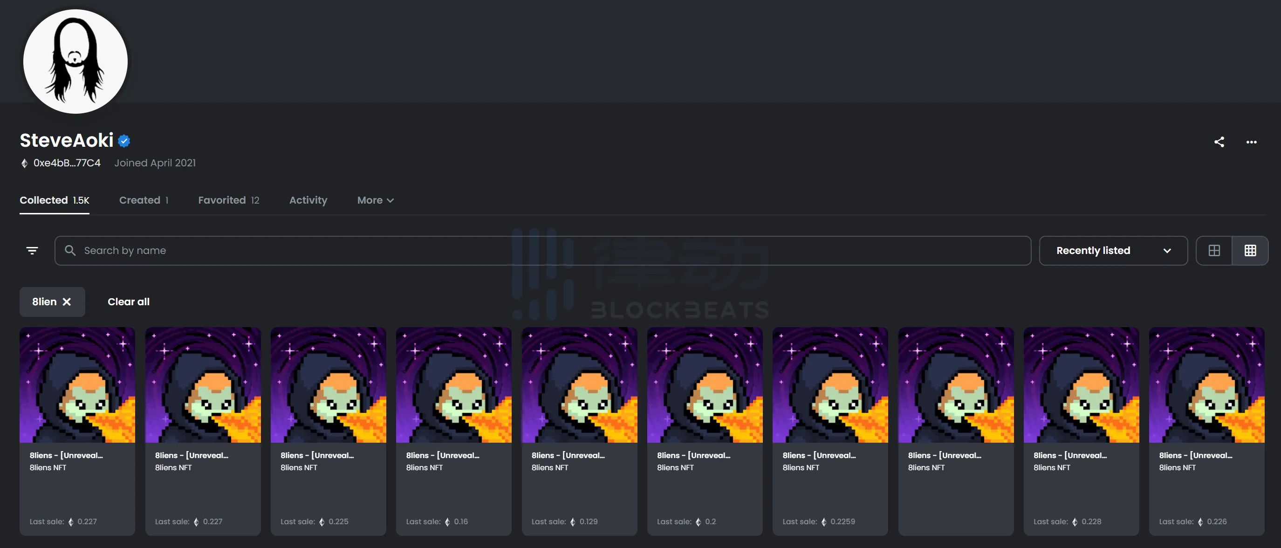Switch to large grid view
1281x548 pixels.
1214,251
